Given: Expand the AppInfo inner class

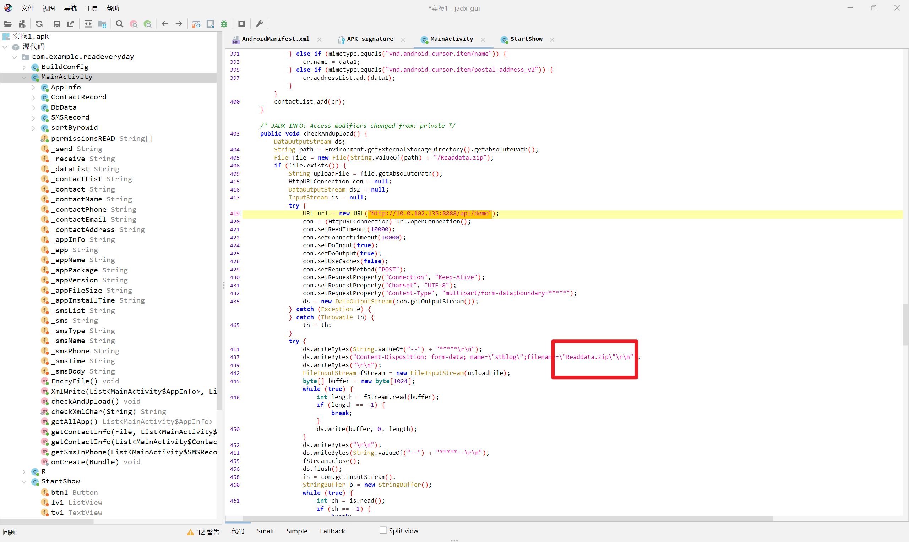Looking at the screenshot, I should 34,87.
